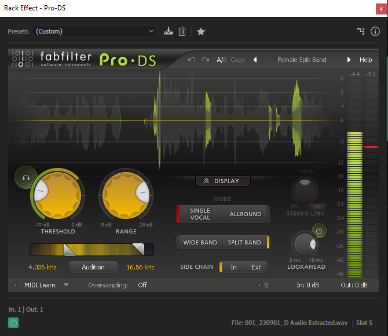The height and width of the screenshot is (336, 388).
Task: Open the Female Split Band preset menu
Action: click(x=302, y=60)
